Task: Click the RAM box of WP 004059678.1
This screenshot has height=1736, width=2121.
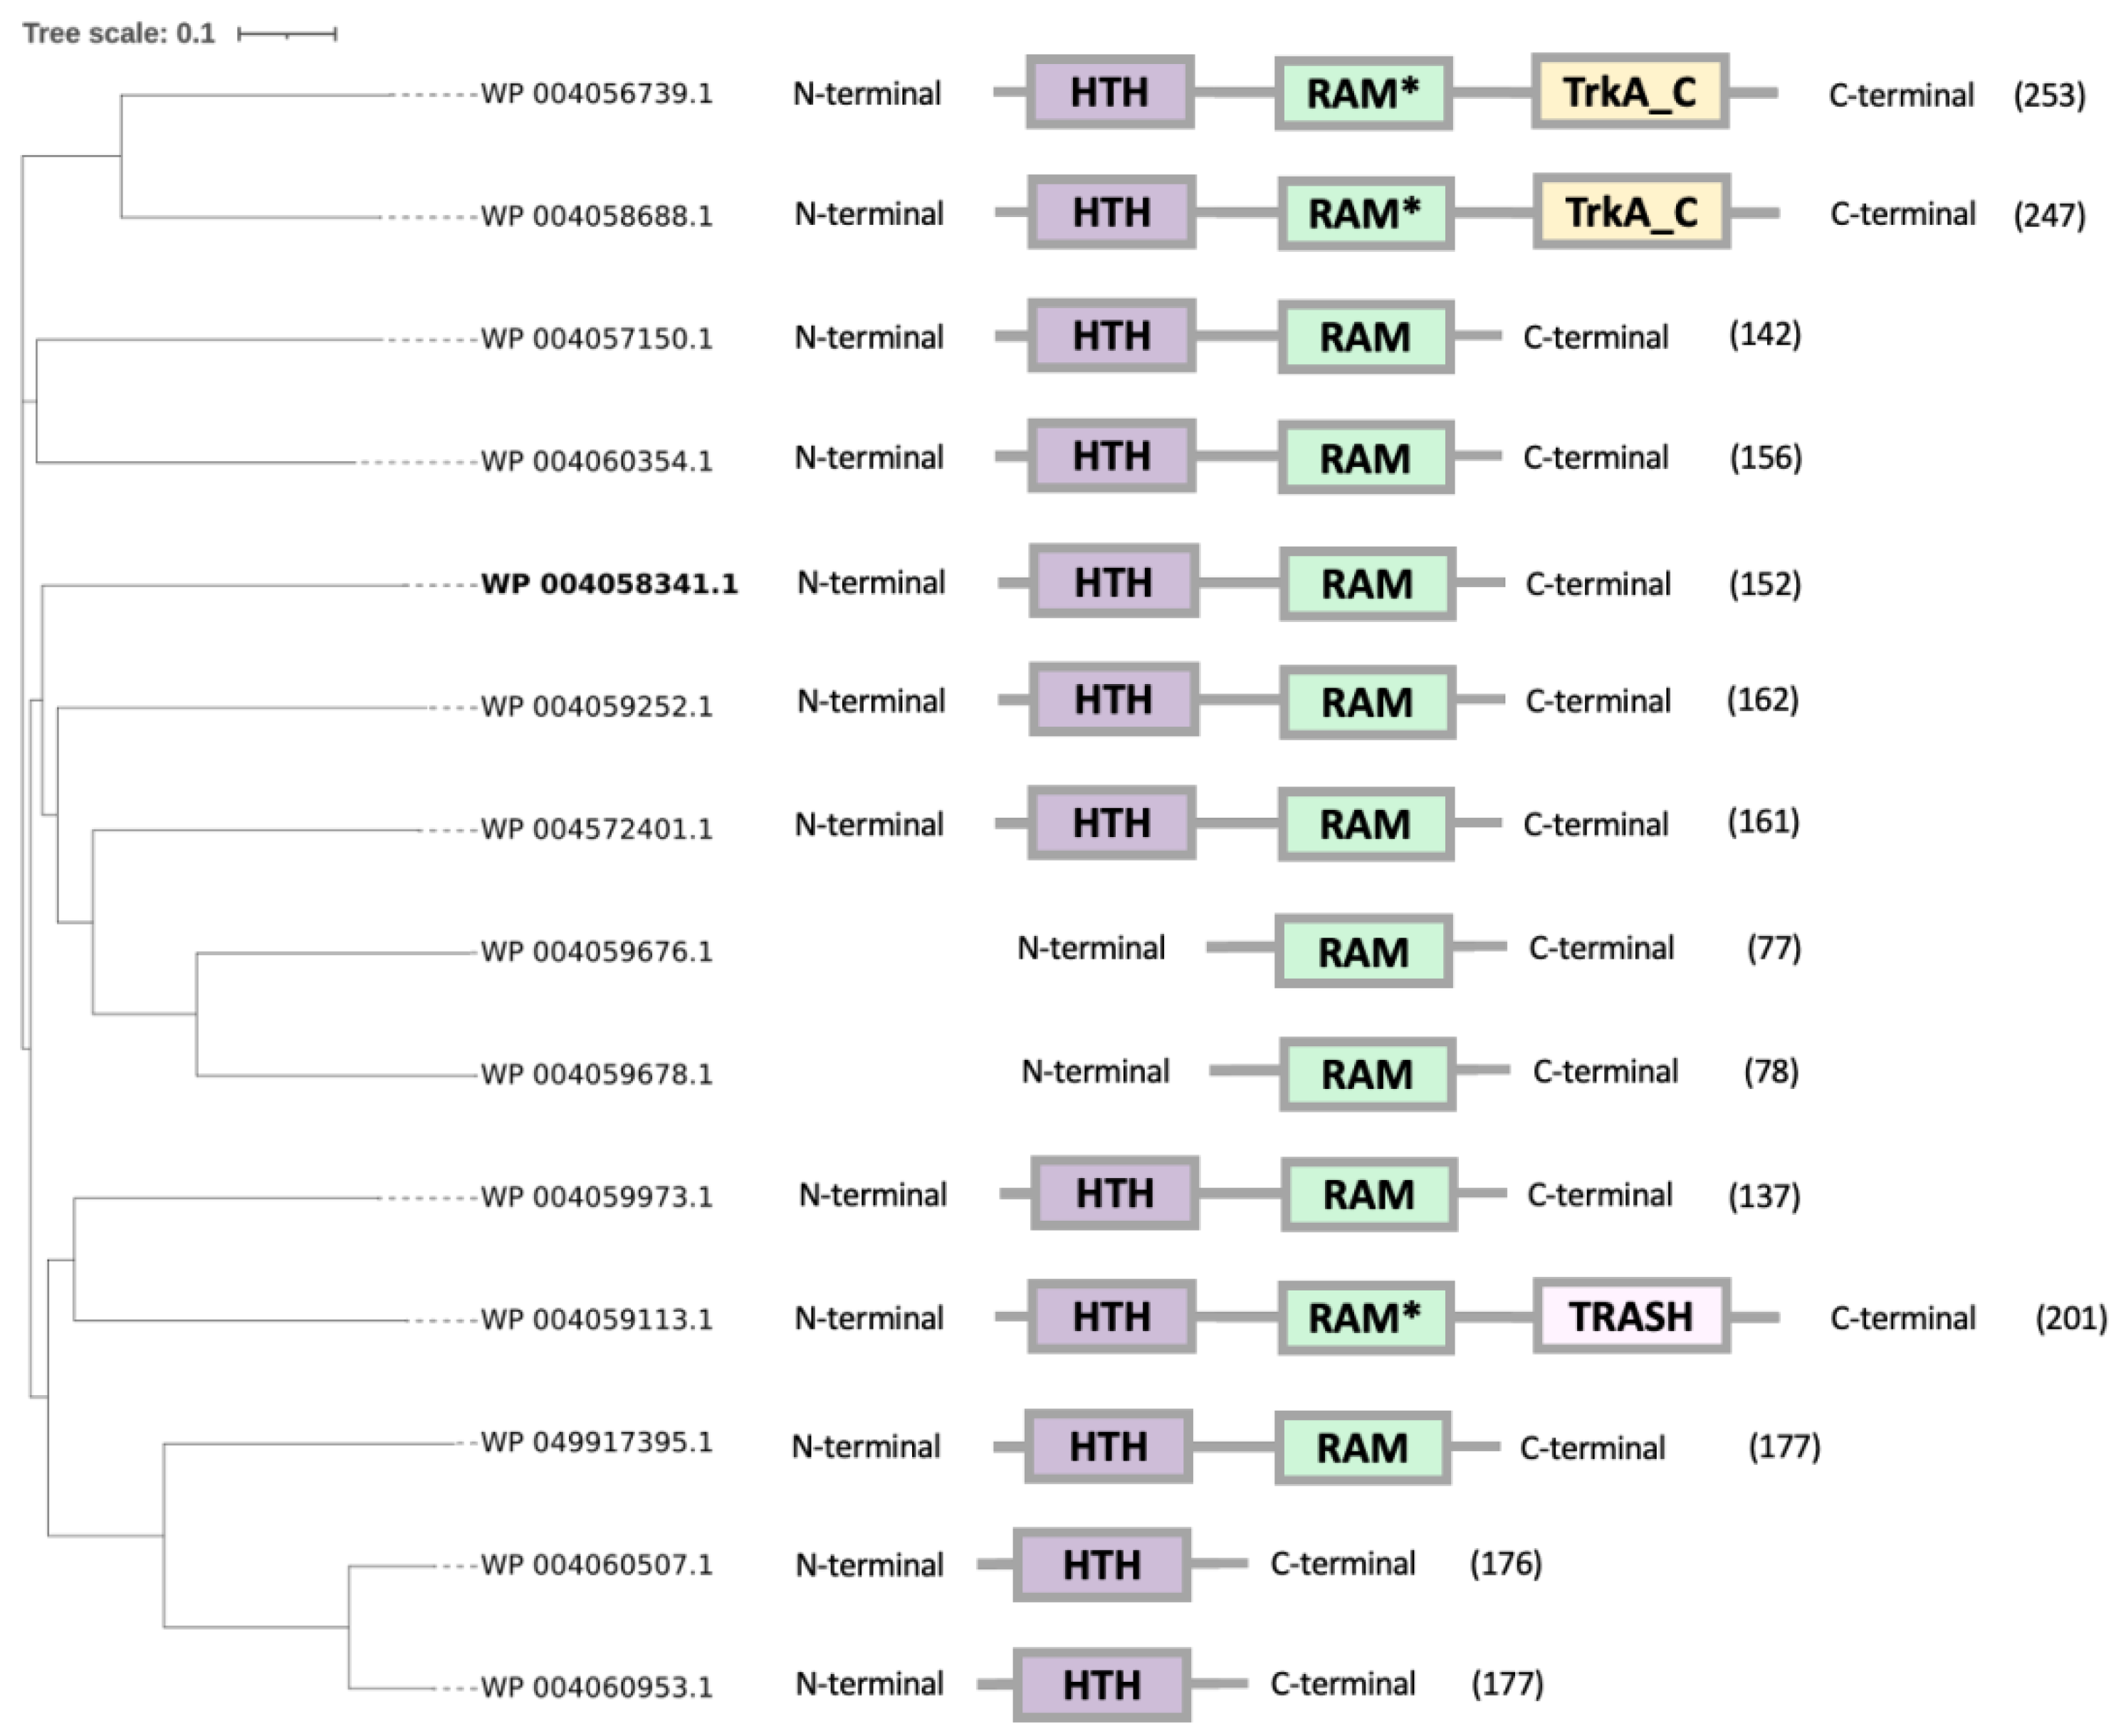Action: (1366, 1074)
